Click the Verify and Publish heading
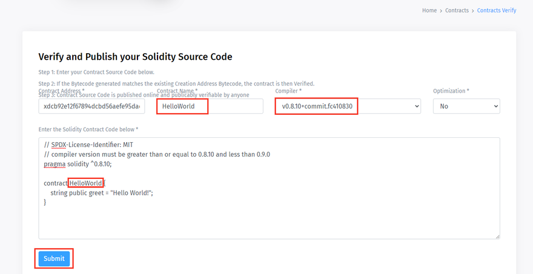The height and width of the screenshot is (274, 533). coord(135,57)
